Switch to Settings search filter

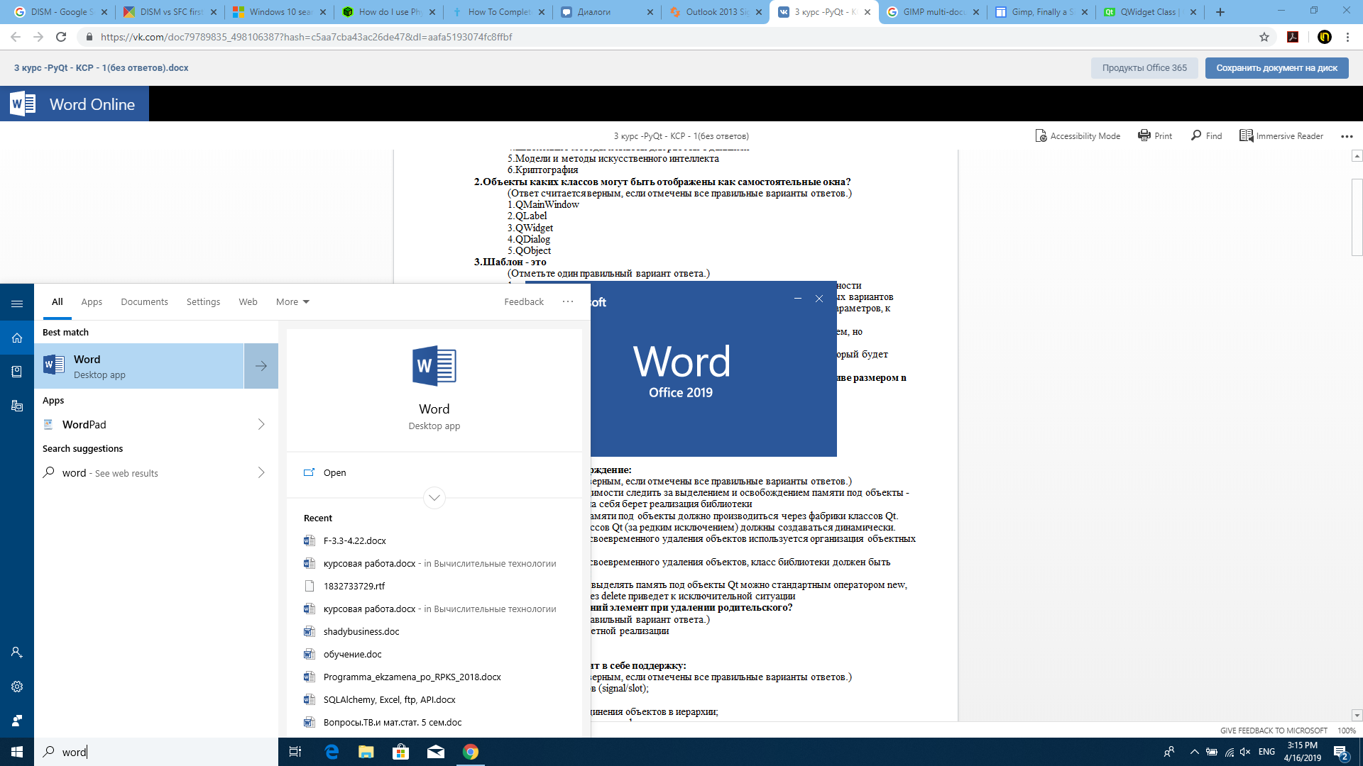[x=203, y=301]
